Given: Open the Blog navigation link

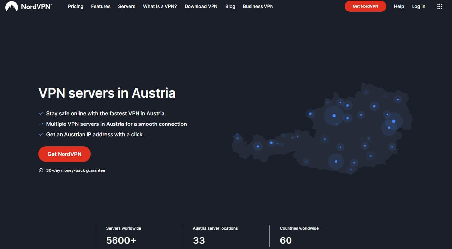Looking at the screenshot, I should (x=230, y=6).
